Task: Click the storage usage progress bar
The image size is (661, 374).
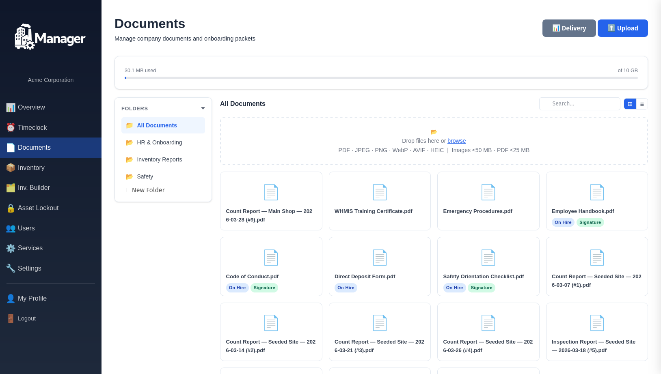Action: pyautogui.click(x=381, y=78)
